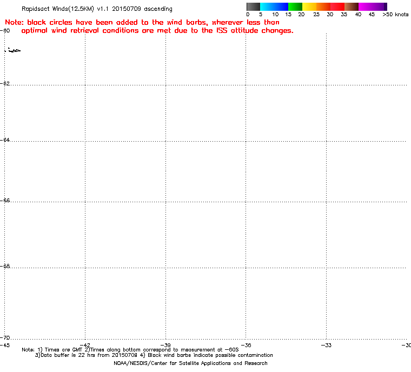
Task: Click the '25' label under the color bar
Action: pyautogui.click(x=316, y=15)
